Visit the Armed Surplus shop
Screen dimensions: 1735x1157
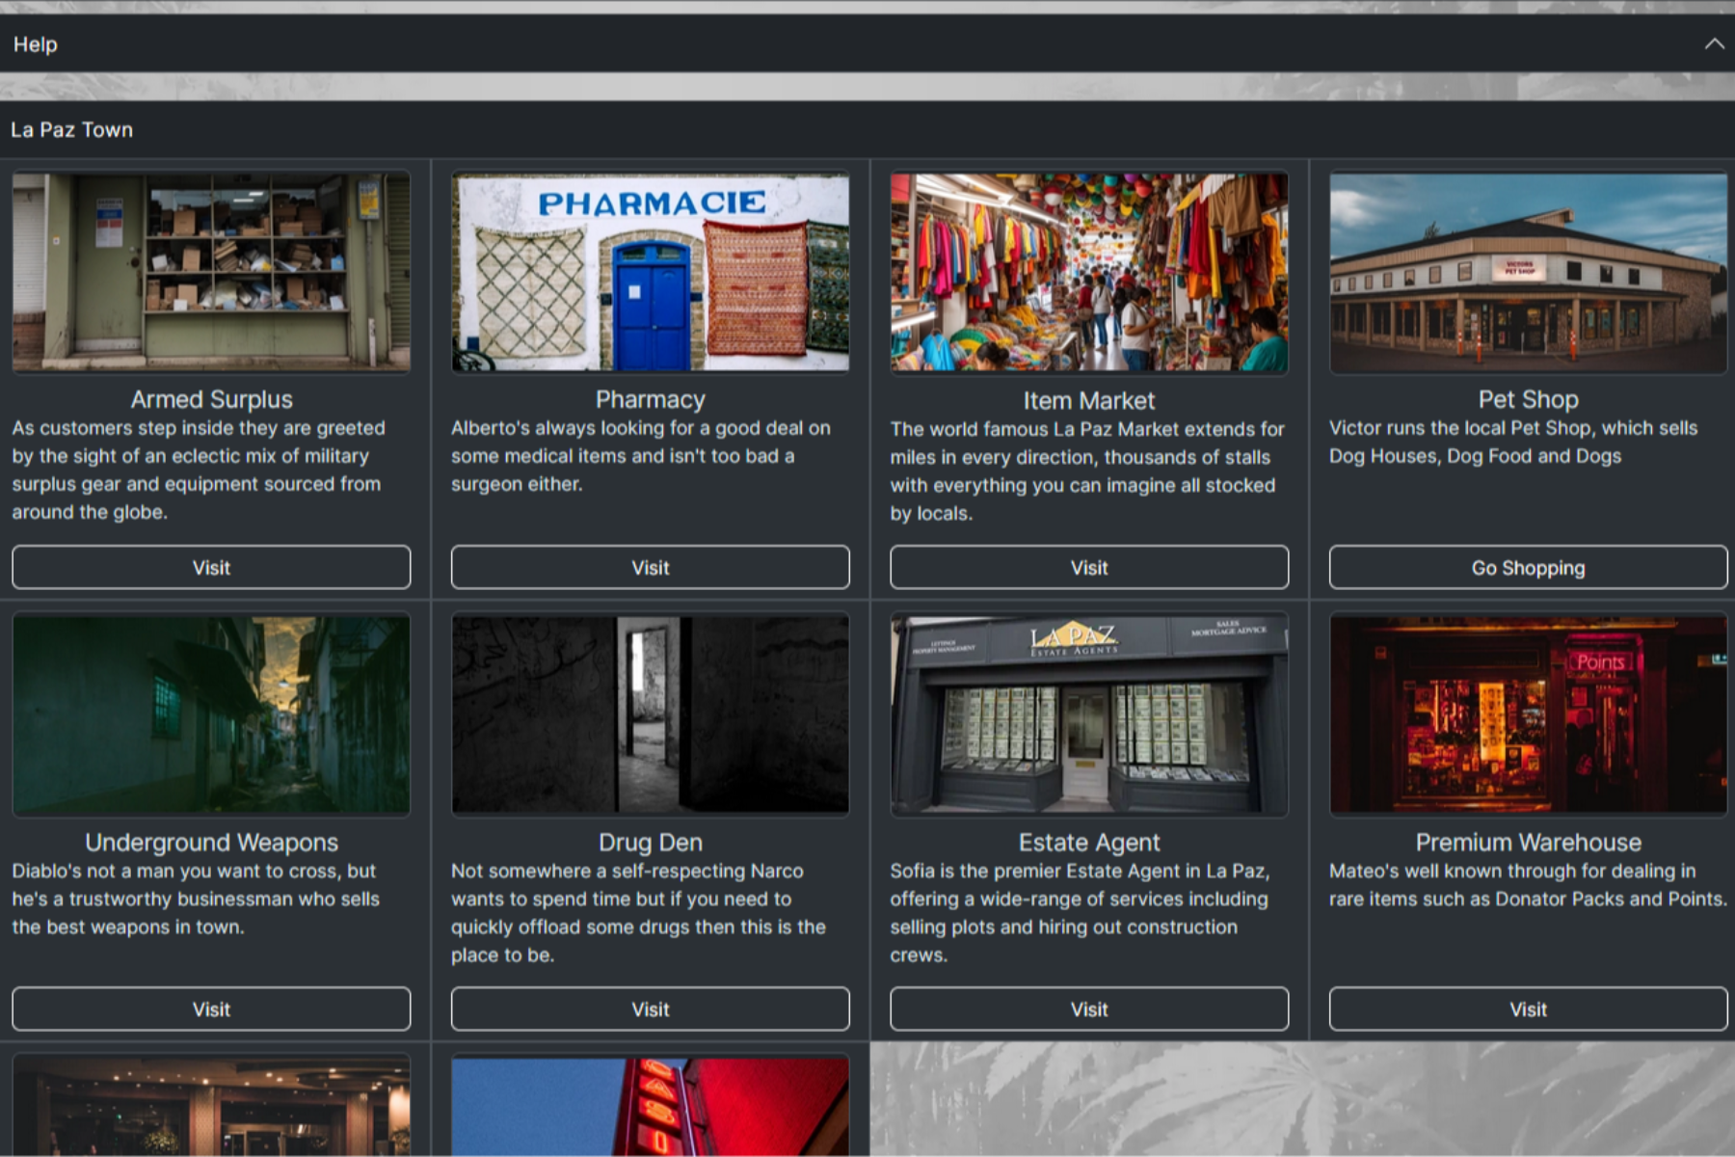click(211, 568)
